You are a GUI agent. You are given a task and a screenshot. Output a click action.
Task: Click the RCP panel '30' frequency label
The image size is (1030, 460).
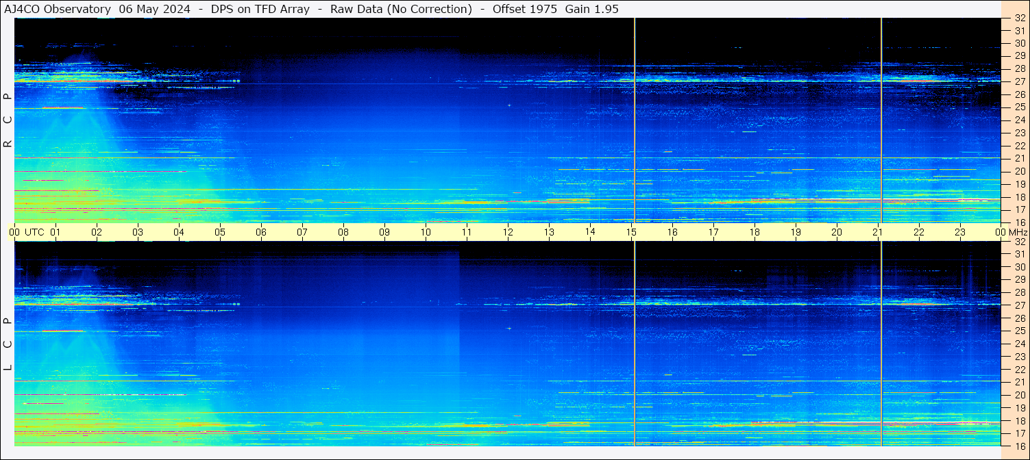[x=1019, y=43]
